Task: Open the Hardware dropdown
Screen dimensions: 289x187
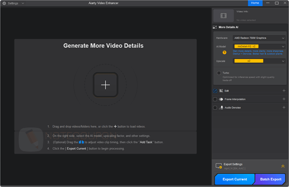Action: [259, 38]
